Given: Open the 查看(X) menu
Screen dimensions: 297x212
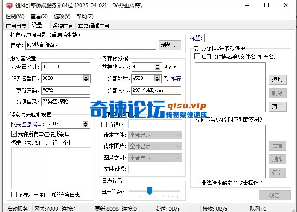Looking at the screenshot, I should tap(39, 16).
